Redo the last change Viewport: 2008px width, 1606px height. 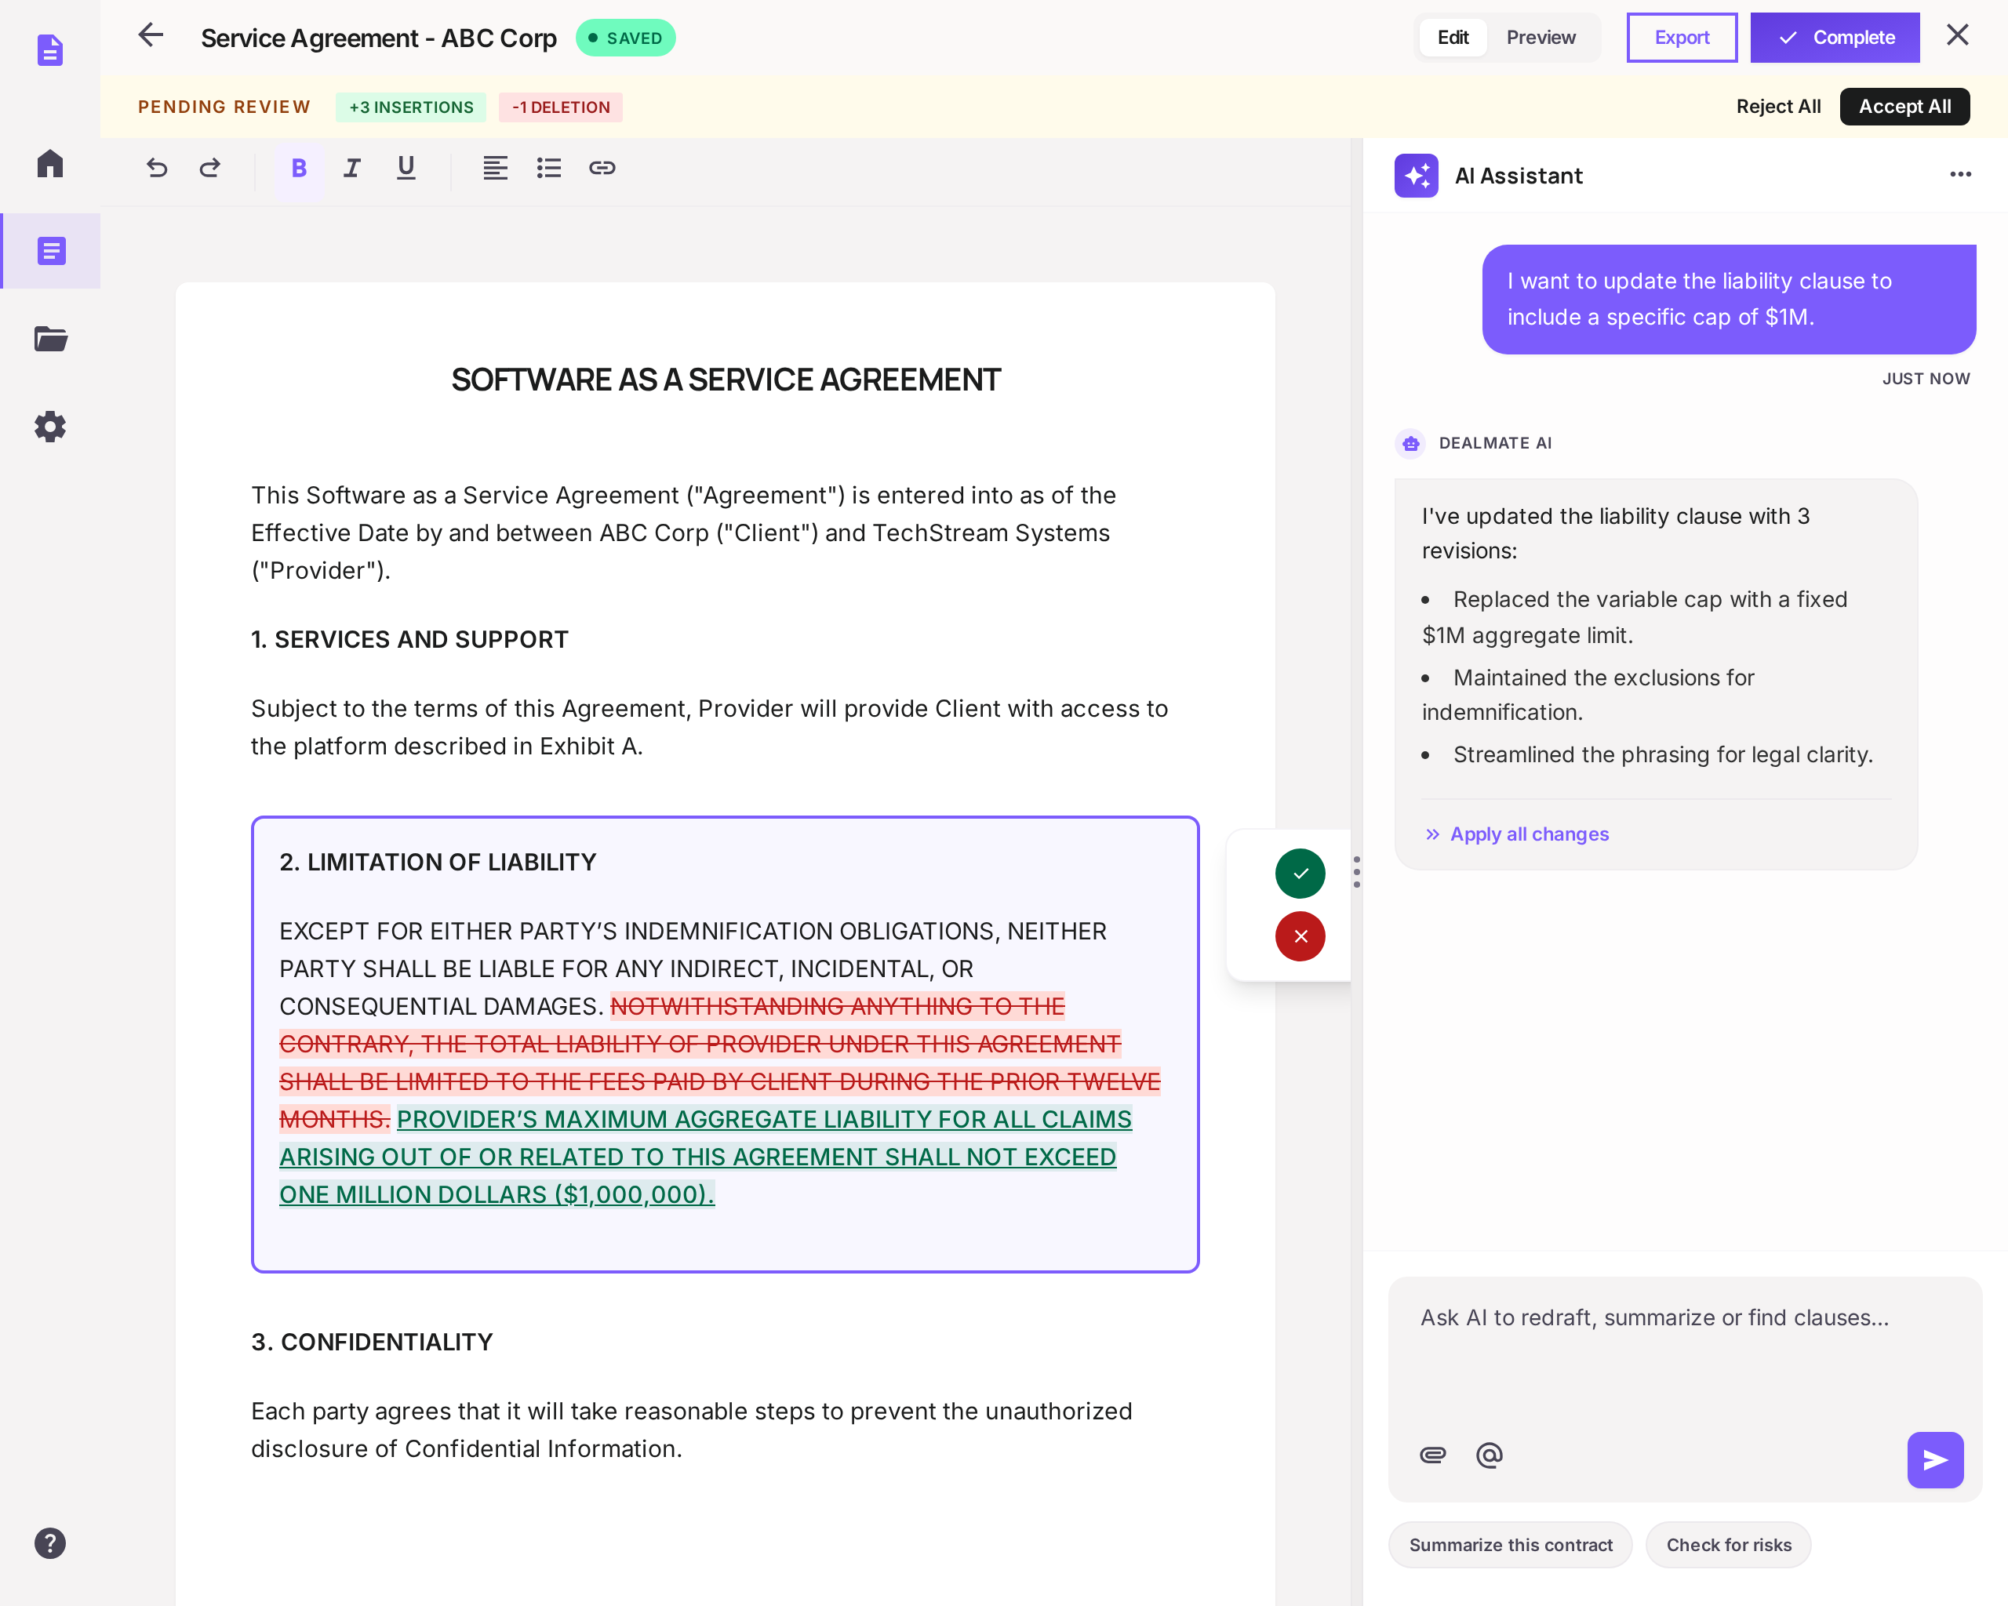tap(209, 169)
